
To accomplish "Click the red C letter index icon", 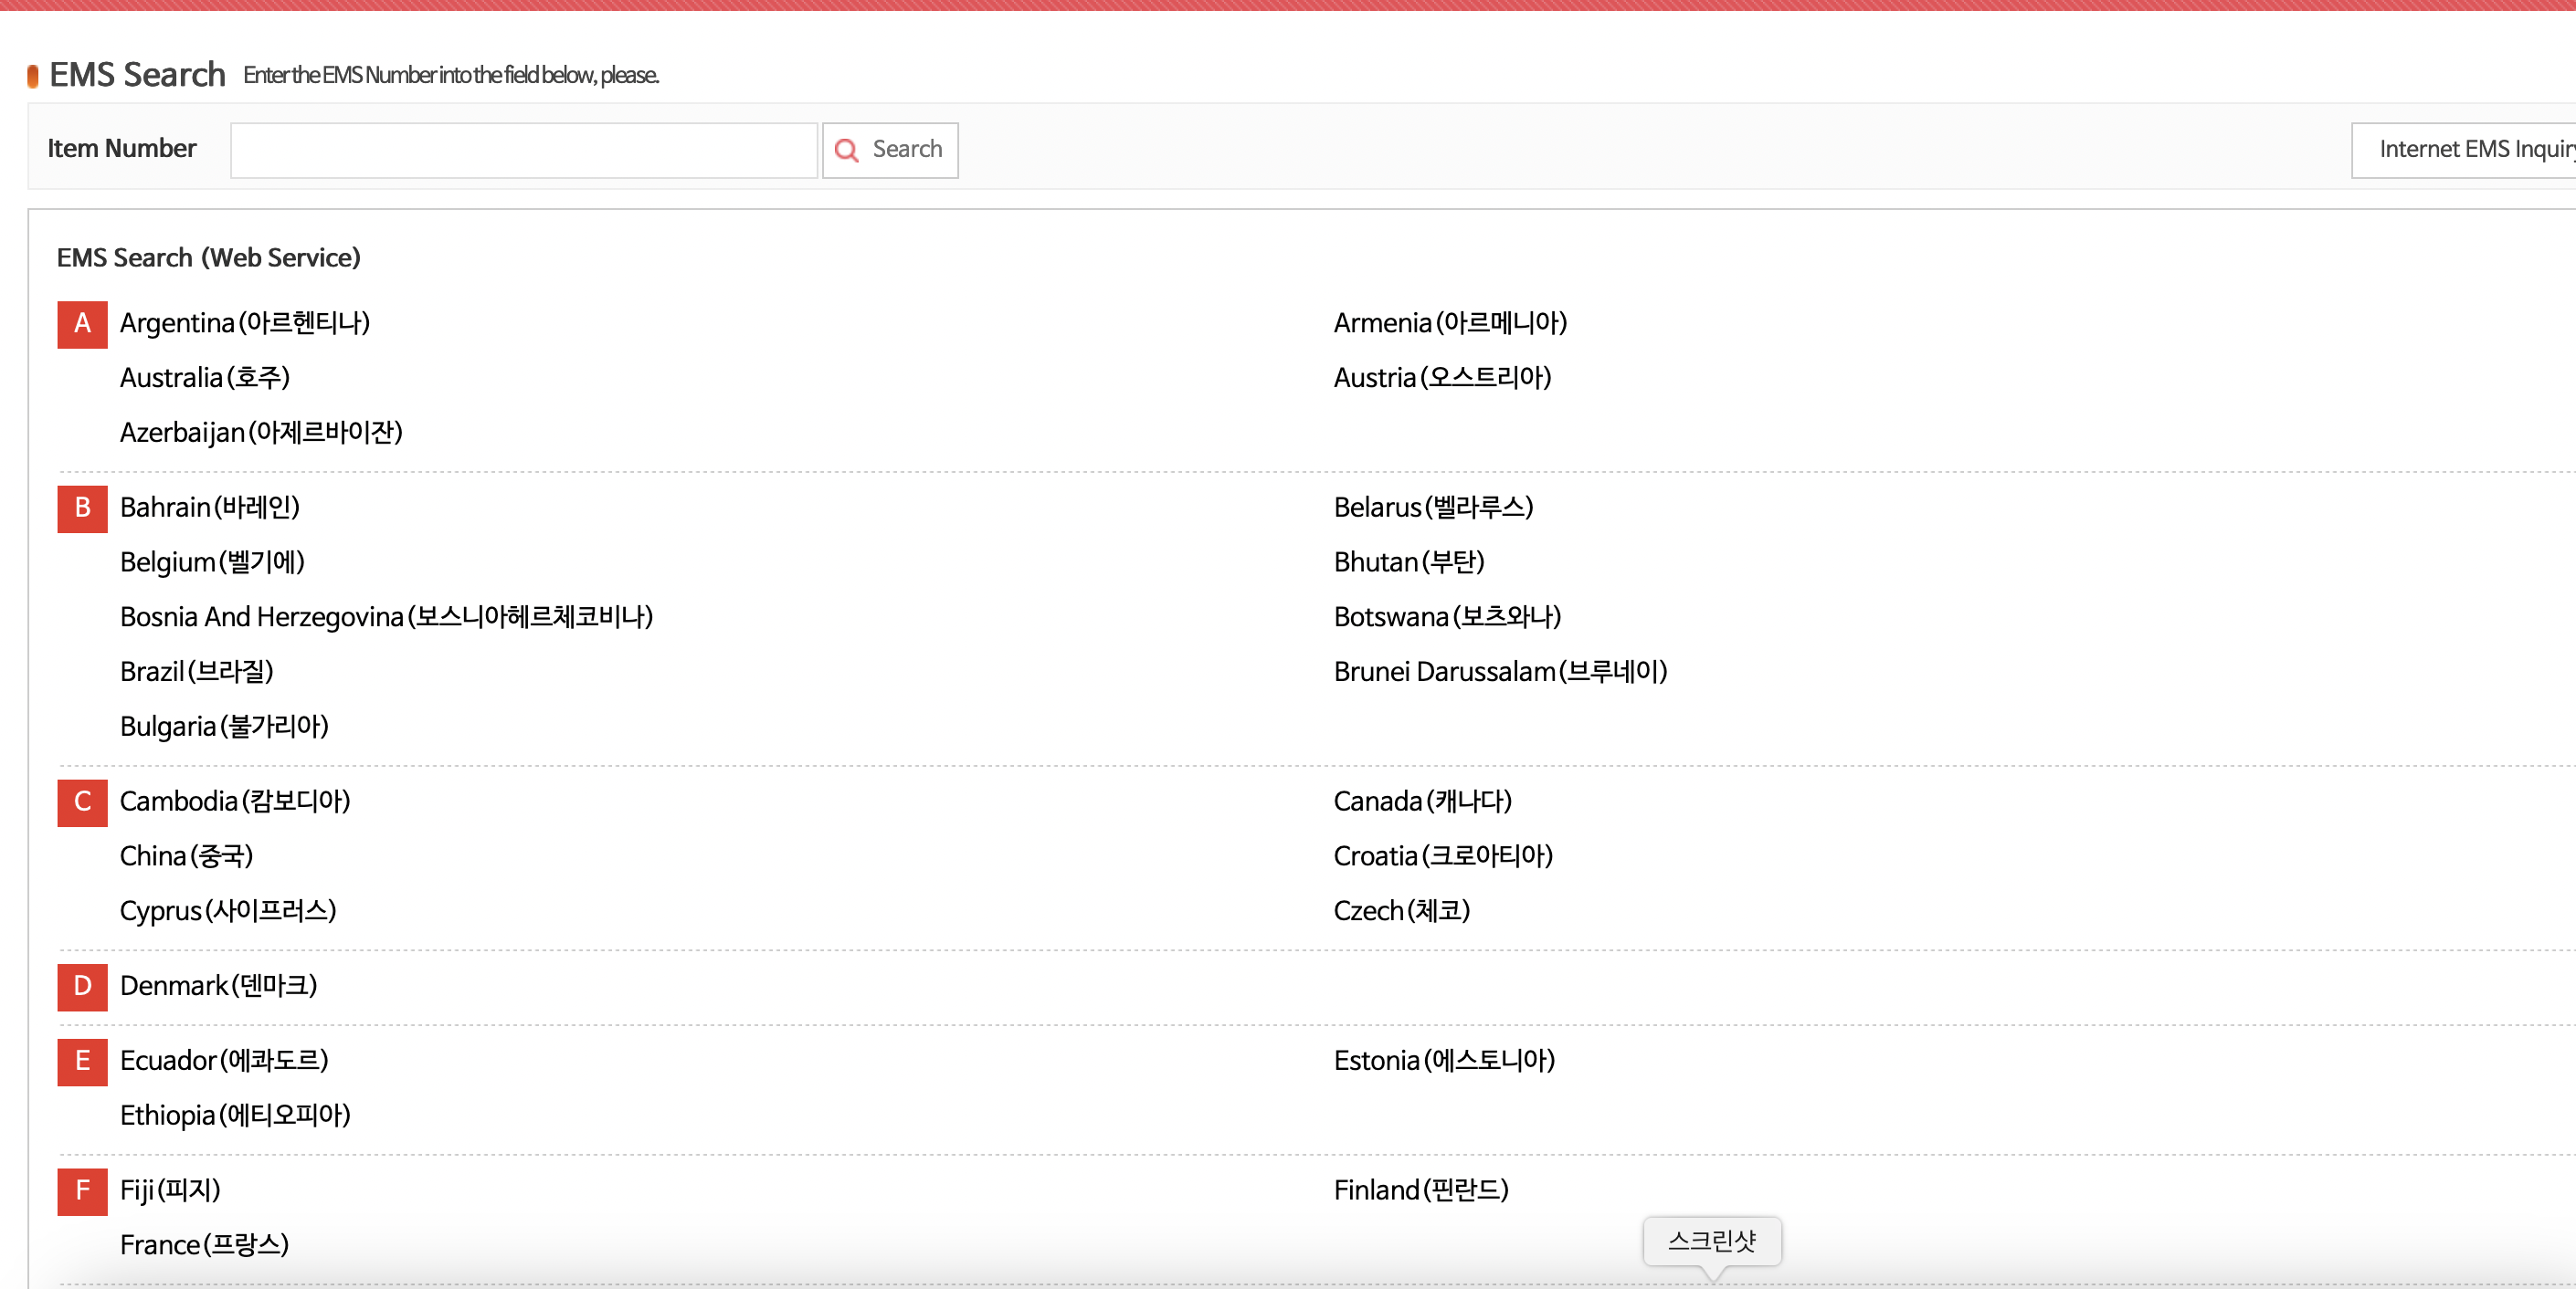I will (x=82, y=802).
